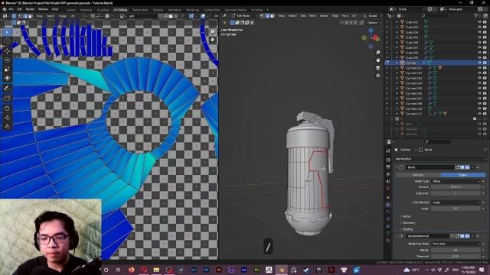Toggle overlays in the UV editor header
This screenshot has height=275, width=490.
[x=203, y=16]
